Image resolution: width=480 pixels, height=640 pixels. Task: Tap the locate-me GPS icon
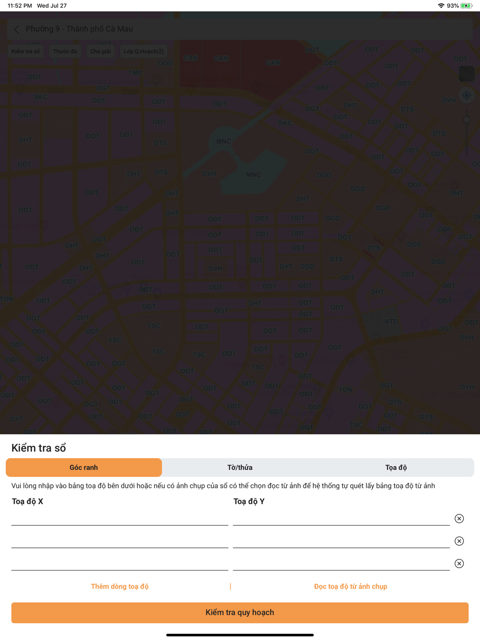click(x=467, y=95)
